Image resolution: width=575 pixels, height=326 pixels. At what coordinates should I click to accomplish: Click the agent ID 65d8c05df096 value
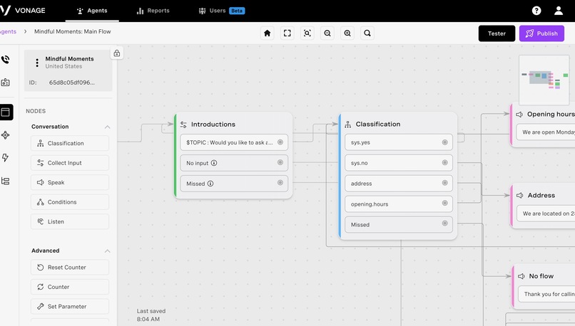72,83
